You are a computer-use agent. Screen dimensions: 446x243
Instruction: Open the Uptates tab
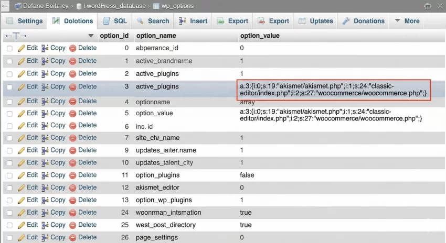316,21
